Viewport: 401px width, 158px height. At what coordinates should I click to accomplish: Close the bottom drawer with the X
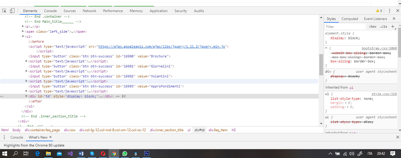397,137
